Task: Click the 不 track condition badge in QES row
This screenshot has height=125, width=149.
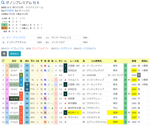Action: coord(139,75)
